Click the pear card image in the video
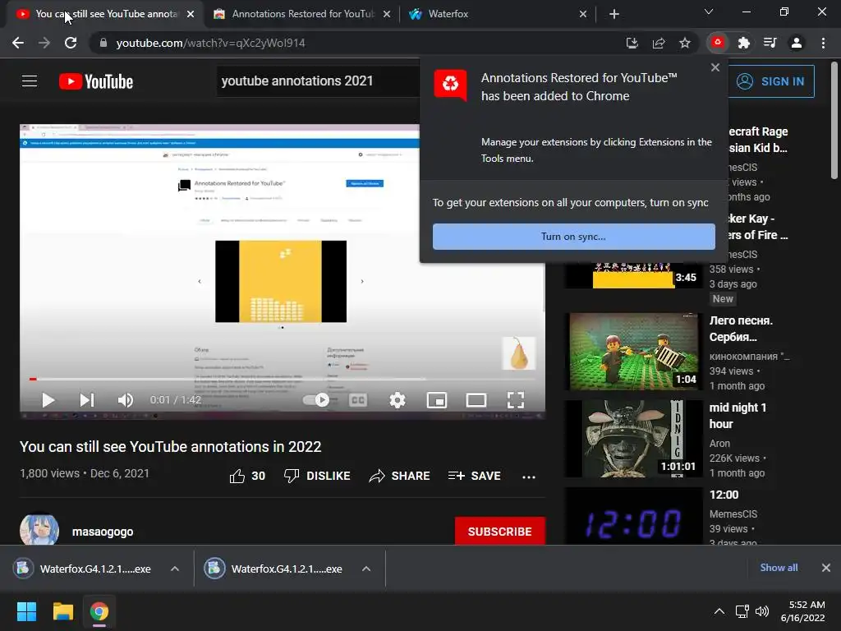Screen dimensions: 841x631 click(x=519, y=353)
